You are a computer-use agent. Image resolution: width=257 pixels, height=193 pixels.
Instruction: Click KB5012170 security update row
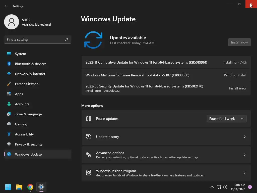tap(166, 88)
